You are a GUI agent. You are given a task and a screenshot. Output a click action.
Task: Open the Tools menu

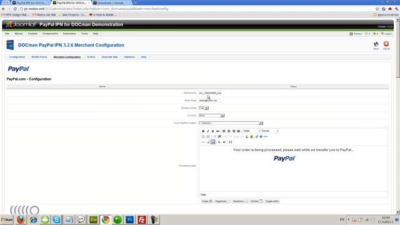pyautogui.click(x=84, y=34)
